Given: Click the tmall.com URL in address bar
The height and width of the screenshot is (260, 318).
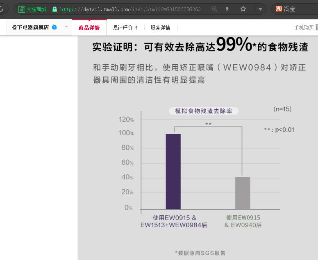Looking at the screenshot, I should [x=130, y=9].
